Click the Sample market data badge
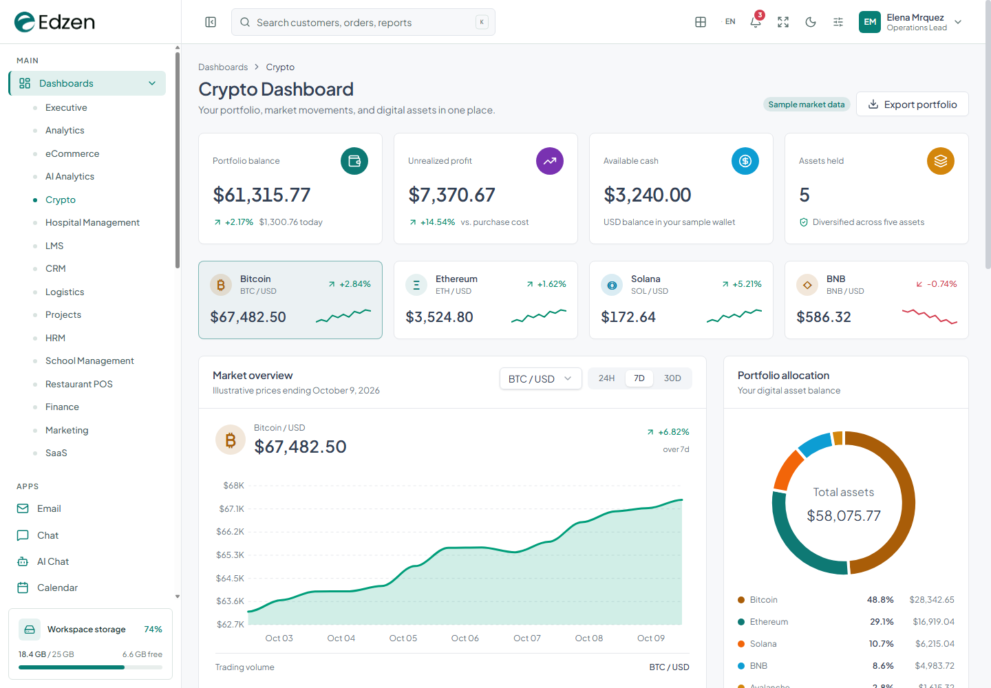Viewport: 991px width, 688px height. point(807,104)
